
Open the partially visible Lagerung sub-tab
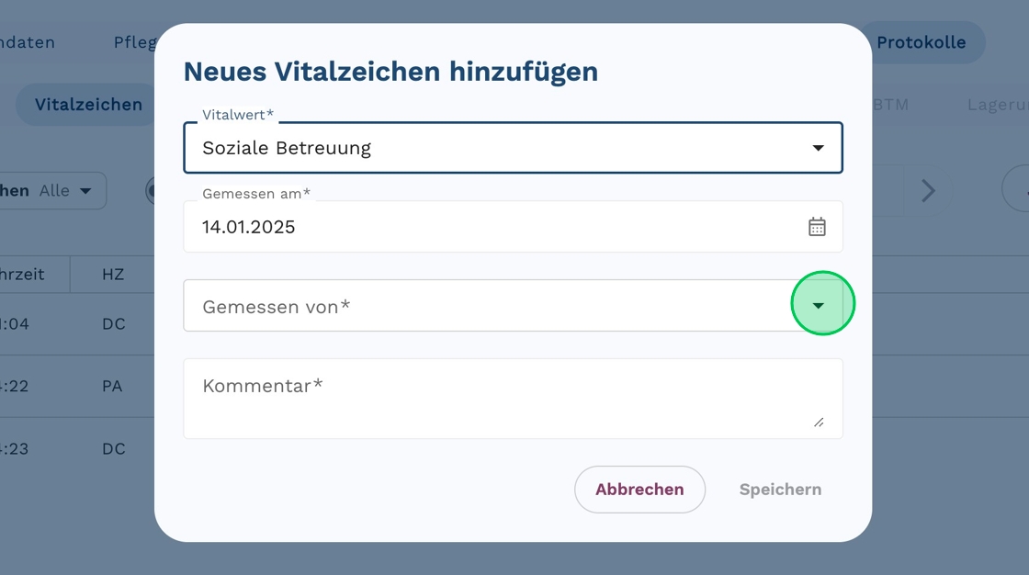tap(997, 105)
